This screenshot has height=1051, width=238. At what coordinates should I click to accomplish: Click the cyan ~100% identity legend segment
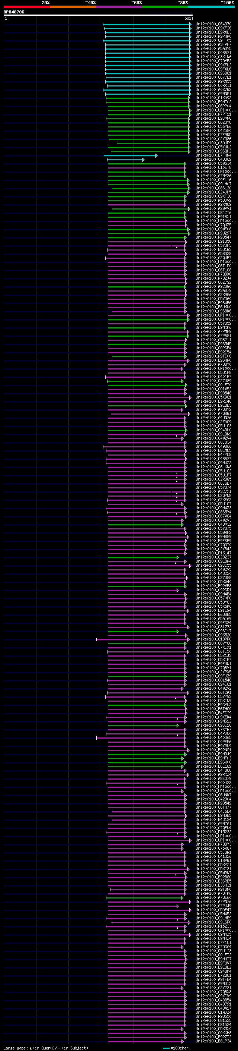tap(211, 7)
